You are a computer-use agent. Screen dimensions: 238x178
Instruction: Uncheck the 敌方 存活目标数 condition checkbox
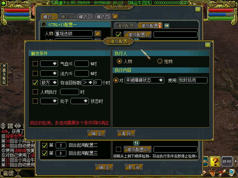coord(35,83)
